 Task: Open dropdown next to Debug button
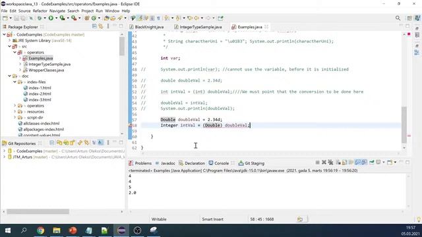(45, 18)
